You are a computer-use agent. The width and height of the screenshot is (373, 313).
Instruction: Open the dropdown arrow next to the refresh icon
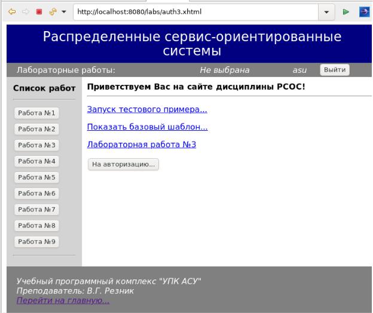[x=64, y=11]
